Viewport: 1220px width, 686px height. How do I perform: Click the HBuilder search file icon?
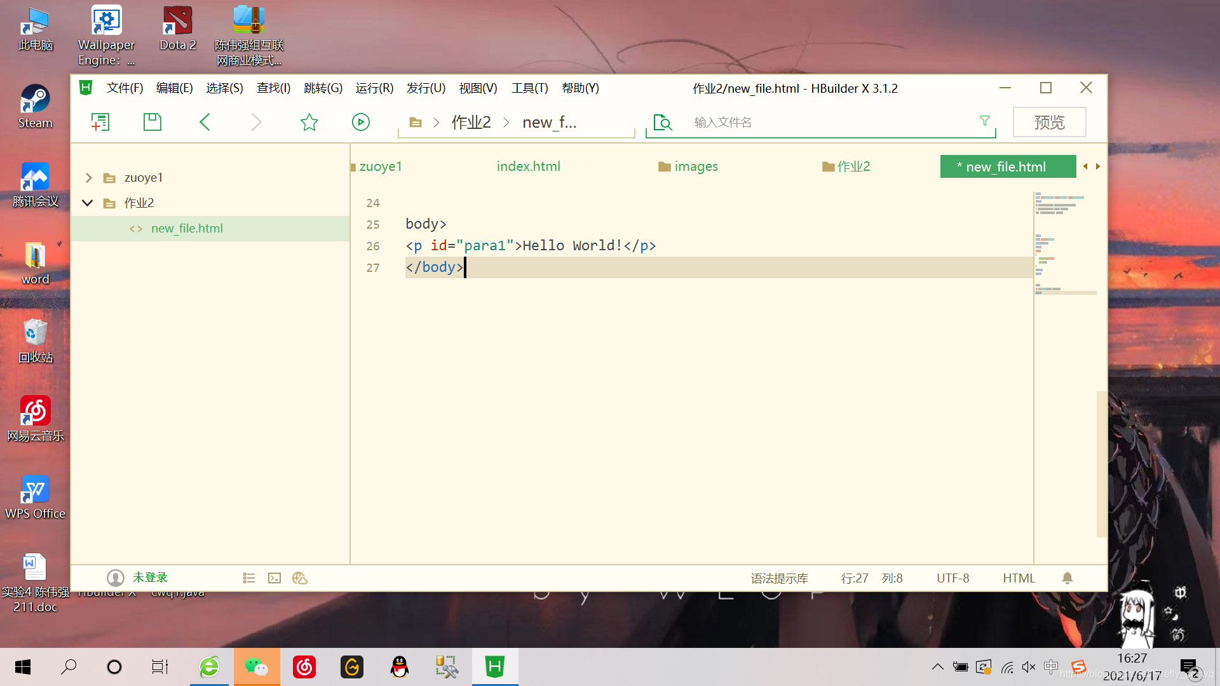[663, 121]
